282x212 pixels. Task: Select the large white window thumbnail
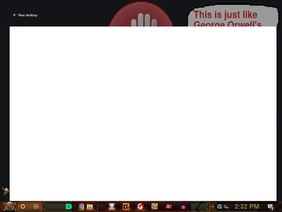coord(143,113)
